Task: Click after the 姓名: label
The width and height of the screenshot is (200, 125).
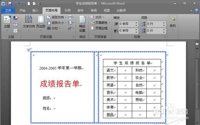Action: [x=55, y=108]
